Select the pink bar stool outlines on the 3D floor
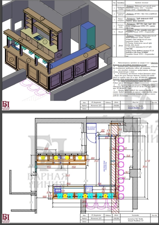This screenshot has height=225, width=159. point(34,87)
